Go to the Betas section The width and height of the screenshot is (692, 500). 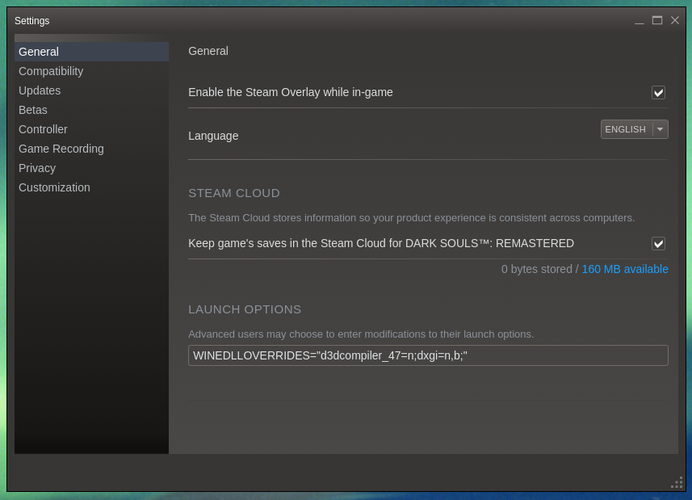coord(91,110)
